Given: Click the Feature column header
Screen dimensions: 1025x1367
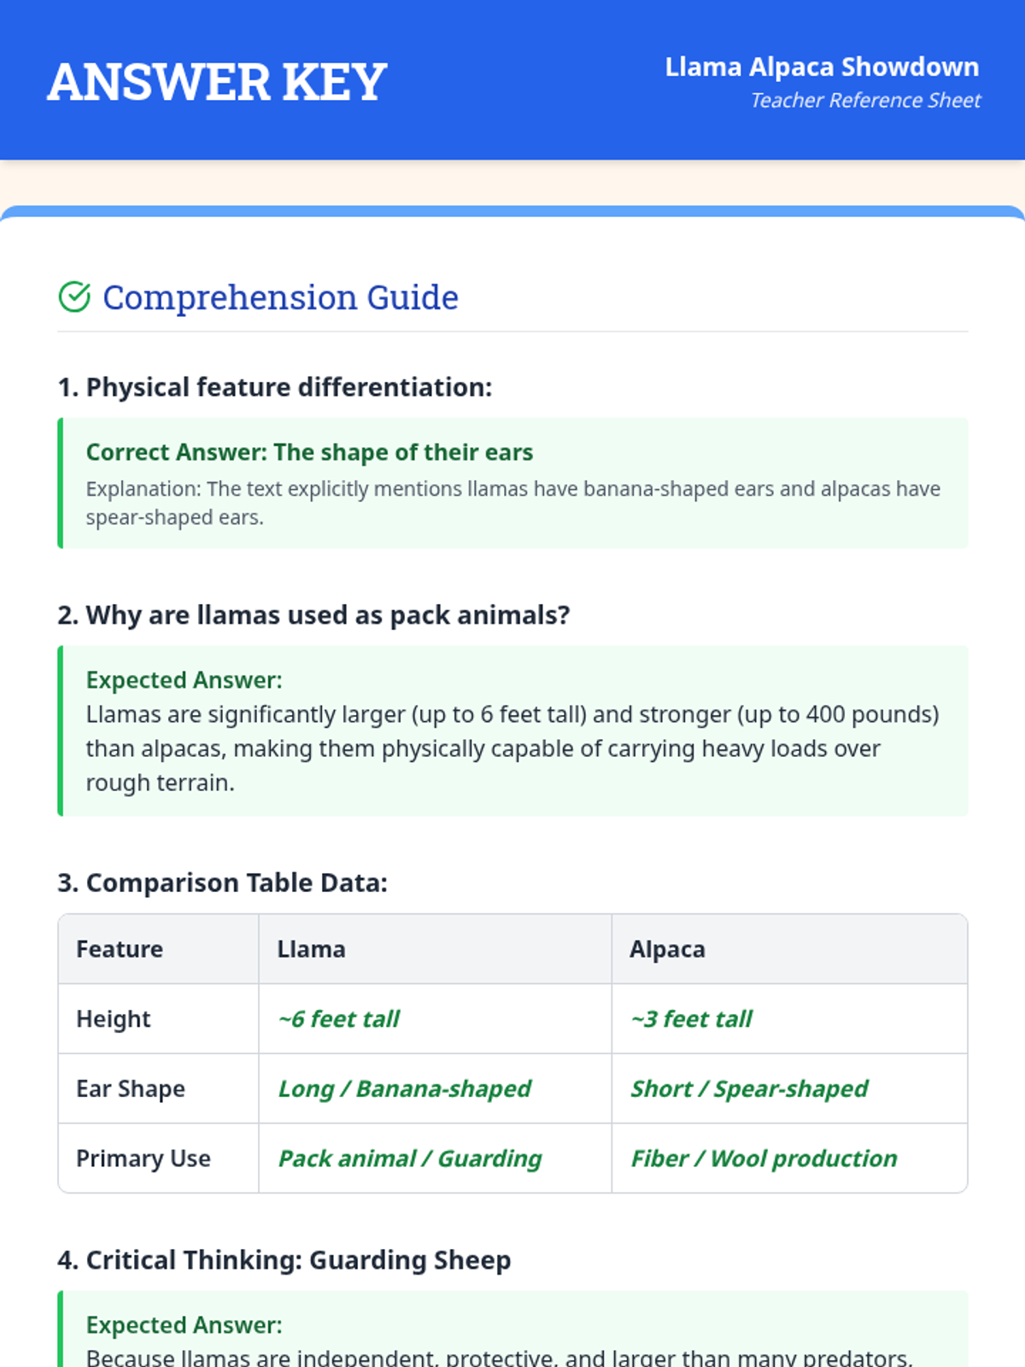Looking at the screenshot, I should click(120, 949).
